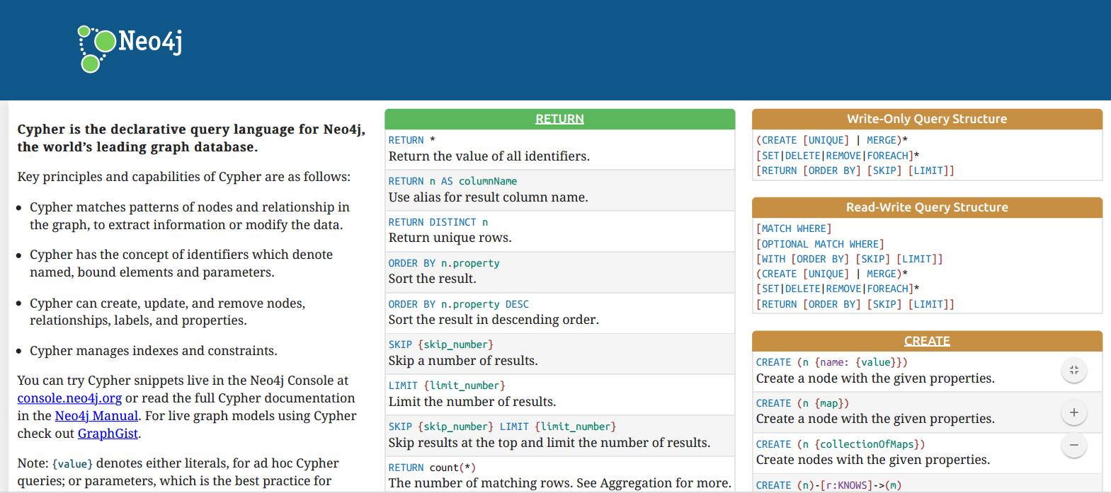Open the CREATE section header link

click(x=927, y=341)
